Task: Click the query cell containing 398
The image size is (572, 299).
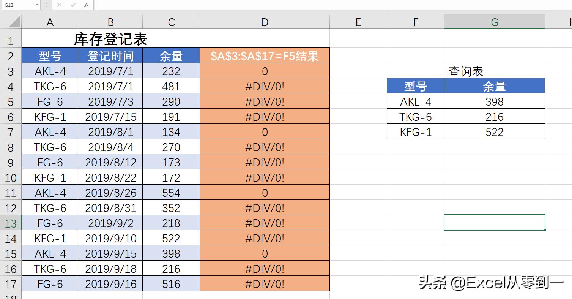Action: pyautogui.click(x=494, y=102)
